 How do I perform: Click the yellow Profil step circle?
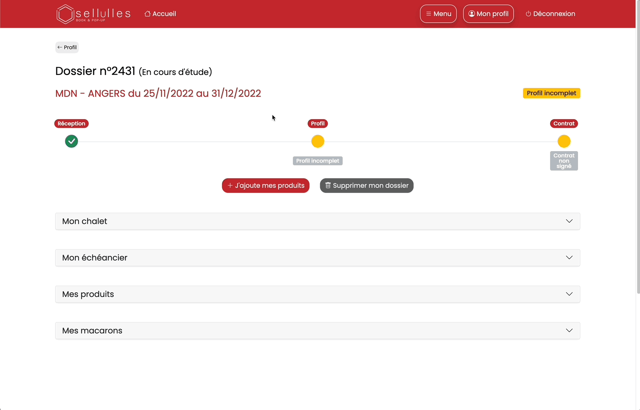tap(318, 141)
